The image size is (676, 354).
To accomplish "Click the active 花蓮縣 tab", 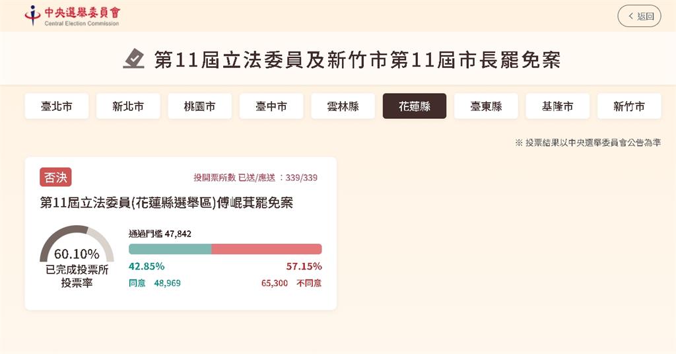I will pos(415,106).
